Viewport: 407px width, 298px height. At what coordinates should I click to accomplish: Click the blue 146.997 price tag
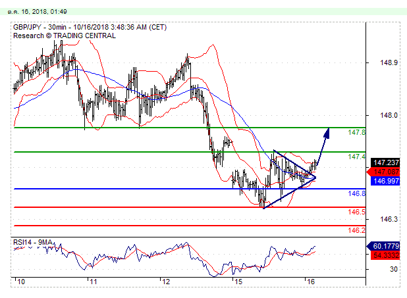383,180
